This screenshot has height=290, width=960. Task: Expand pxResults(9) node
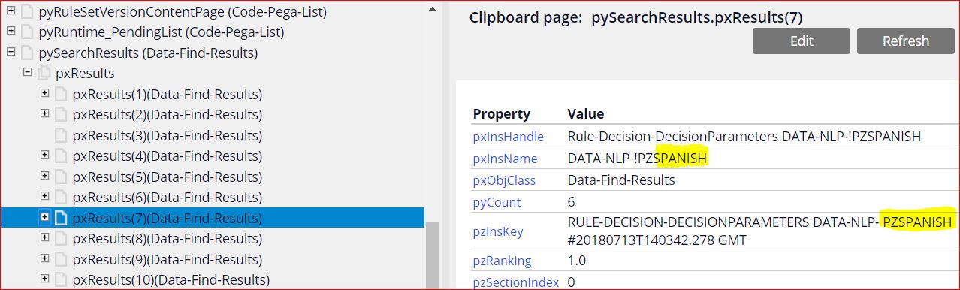[x=44, y=259]
